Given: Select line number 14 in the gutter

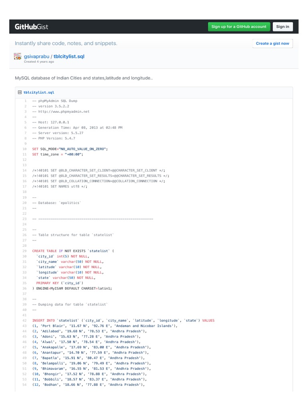Looking at the screenshot, I should click(24, 171).
